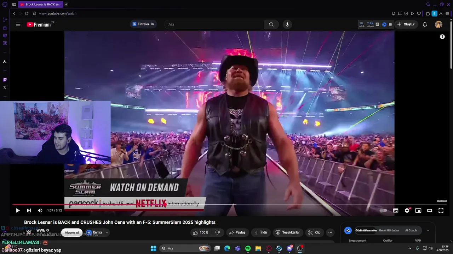Viewport: 453px width, 254px height.
Task: Open browser downloads icon
Action: point(441,13)
